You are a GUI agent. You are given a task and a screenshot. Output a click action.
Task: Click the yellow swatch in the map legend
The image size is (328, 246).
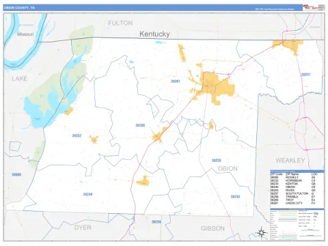tap(288, 211)
